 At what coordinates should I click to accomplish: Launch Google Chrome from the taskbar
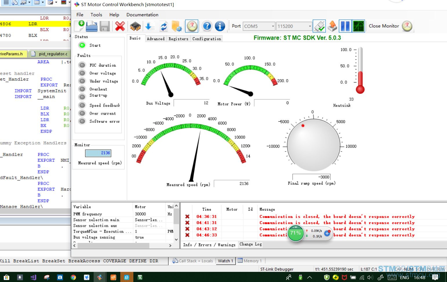(x=73, y=277)
